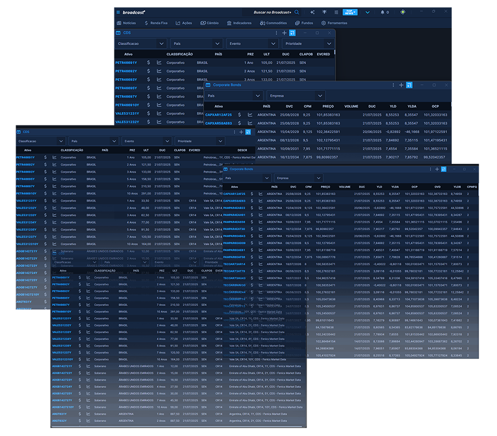Open PETR466910Y link in main window CDS panel
Viewport: 497px width, 436px height.
tap(127, 105)
